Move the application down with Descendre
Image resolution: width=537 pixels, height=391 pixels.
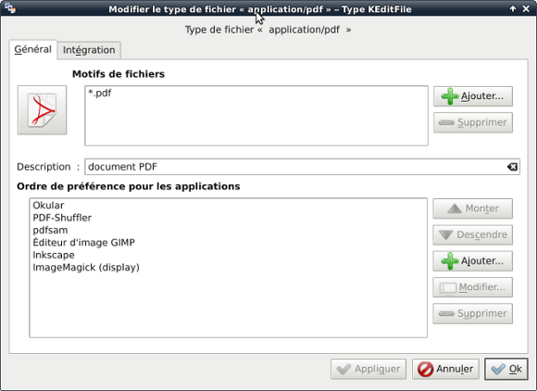click(472, 234)
